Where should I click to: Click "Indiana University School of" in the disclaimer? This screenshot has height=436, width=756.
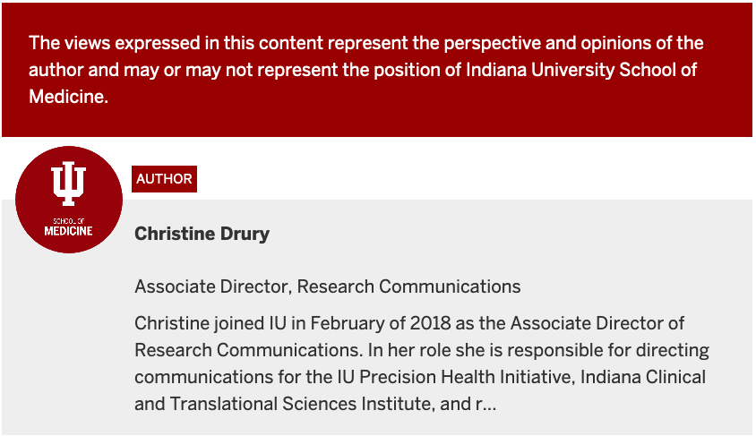click(x=581, y=71)
